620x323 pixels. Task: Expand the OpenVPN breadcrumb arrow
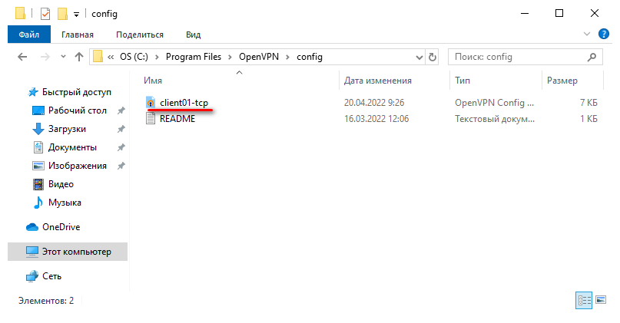click(x=287, y=58)
